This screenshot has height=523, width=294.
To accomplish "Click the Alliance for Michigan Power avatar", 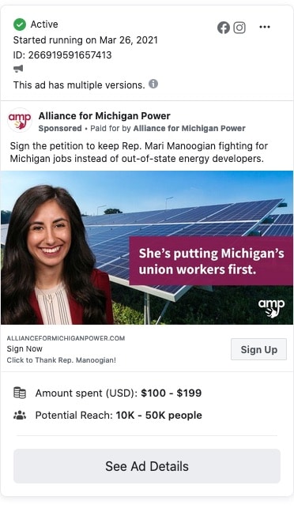I will tap(20, 120).
